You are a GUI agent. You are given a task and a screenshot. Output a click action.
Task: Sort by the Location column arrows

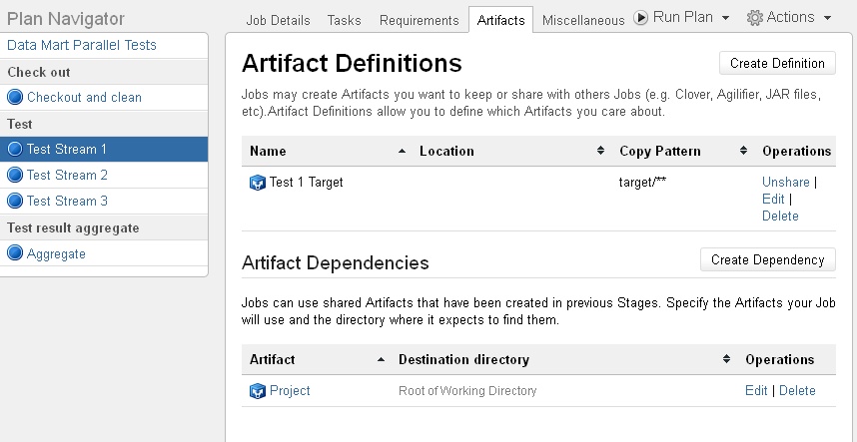(x=600, y=151)
